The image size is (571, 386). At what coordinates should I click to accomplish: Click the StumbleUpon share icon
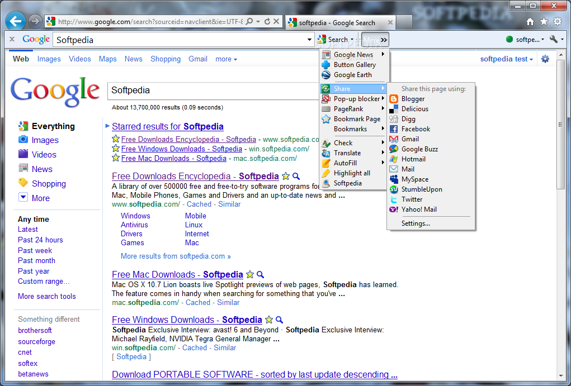394,189
